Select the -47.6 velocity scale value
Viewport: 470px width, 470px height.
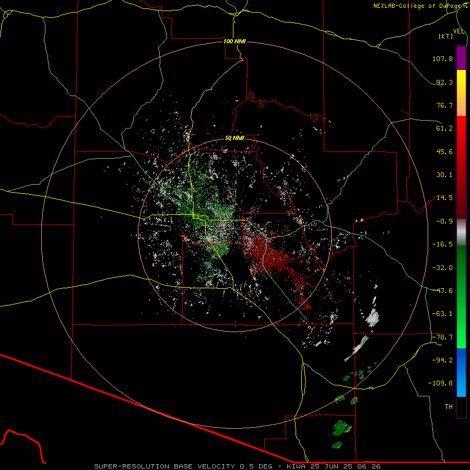coord(442,291)
